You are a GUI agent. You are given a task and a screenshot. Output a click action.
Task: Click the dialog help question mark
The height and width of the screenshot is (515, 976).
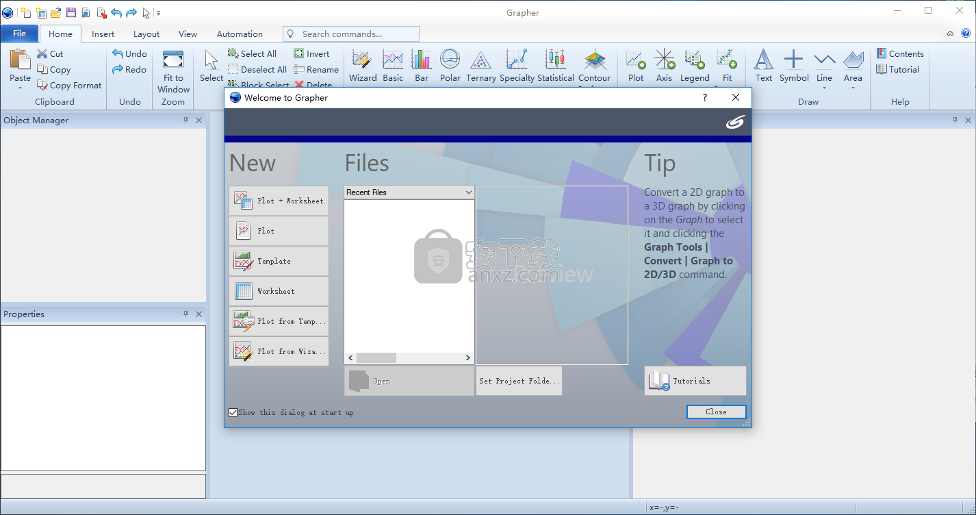(705, 97)
